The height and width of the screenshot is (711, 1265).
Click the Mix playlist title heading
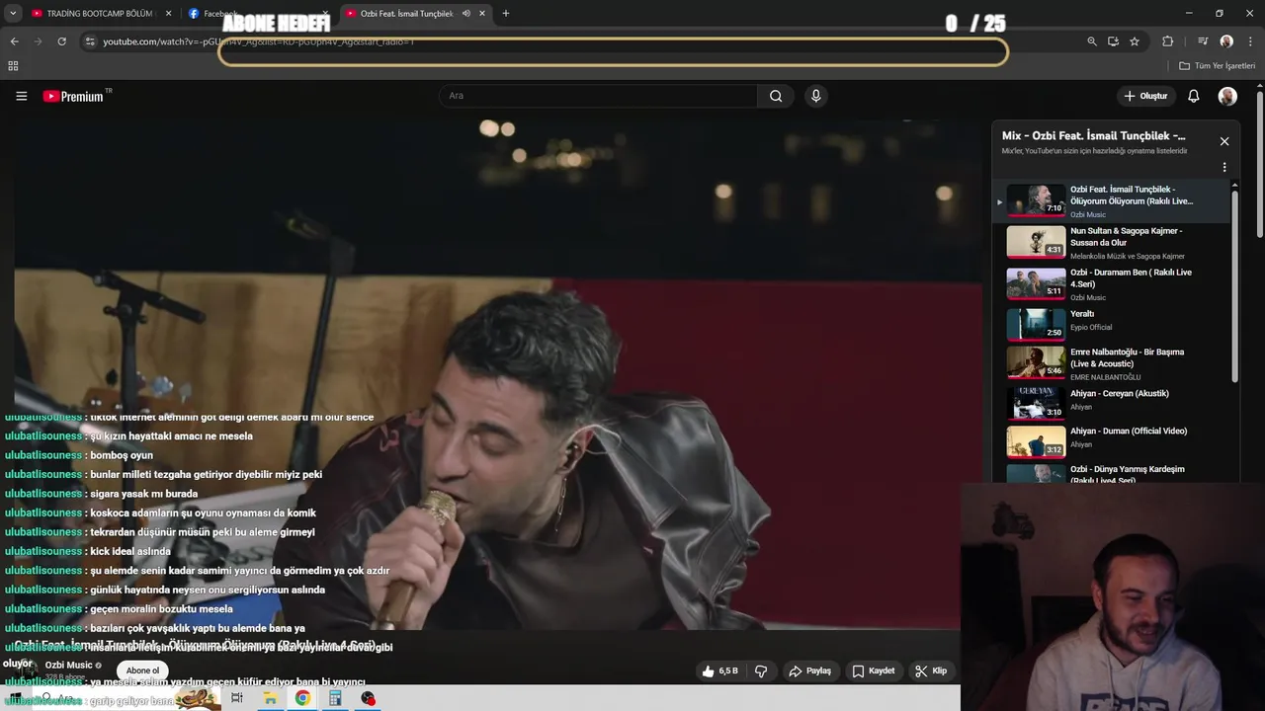coord(1093,135)
